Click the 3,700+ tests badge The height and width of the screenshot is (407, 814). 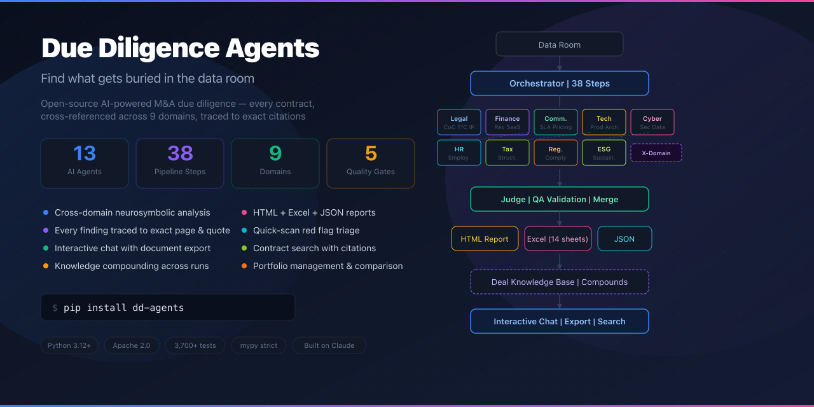tap(195, 345)
